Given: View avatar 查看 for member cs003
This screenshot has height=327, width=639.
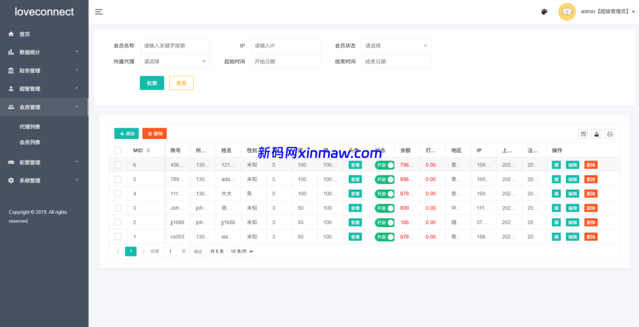Looking at the screenshot, I should click(355, 237).
